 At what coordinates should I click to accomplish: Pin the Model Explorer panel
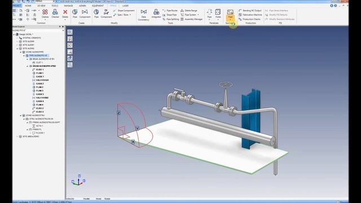pyautogui.click(x=60, y=27)
